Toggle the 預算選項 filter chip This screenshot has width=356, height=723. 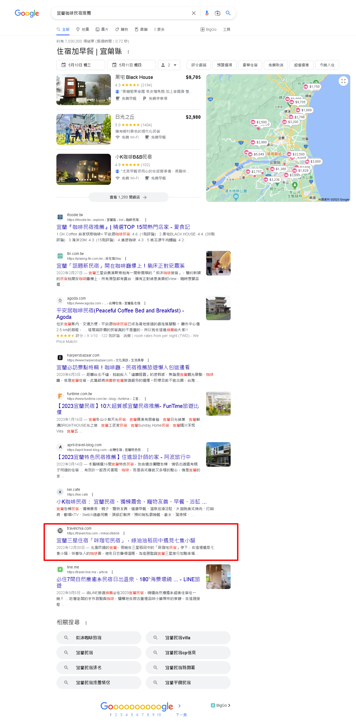pyautogui.click(x=225, y=65)
